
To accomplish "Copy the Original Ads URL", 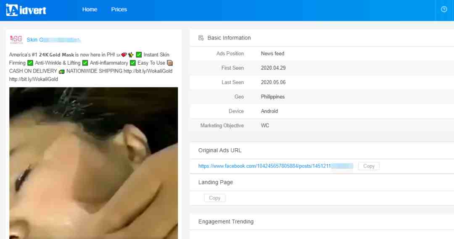I will tap(369, 166).
